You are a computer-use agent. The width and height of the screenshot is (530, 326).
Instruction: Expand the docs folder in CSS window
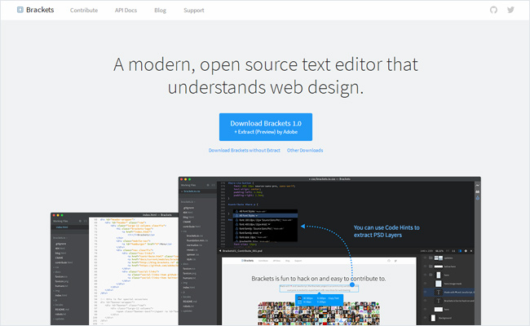[x=185, y=264]
